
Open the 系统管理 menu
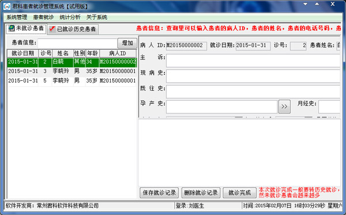(x=17, y=17)
